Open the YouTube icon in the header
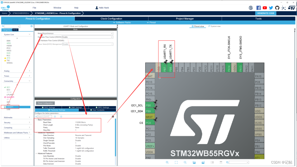This screenshot has height=167, width=297. 265,8
